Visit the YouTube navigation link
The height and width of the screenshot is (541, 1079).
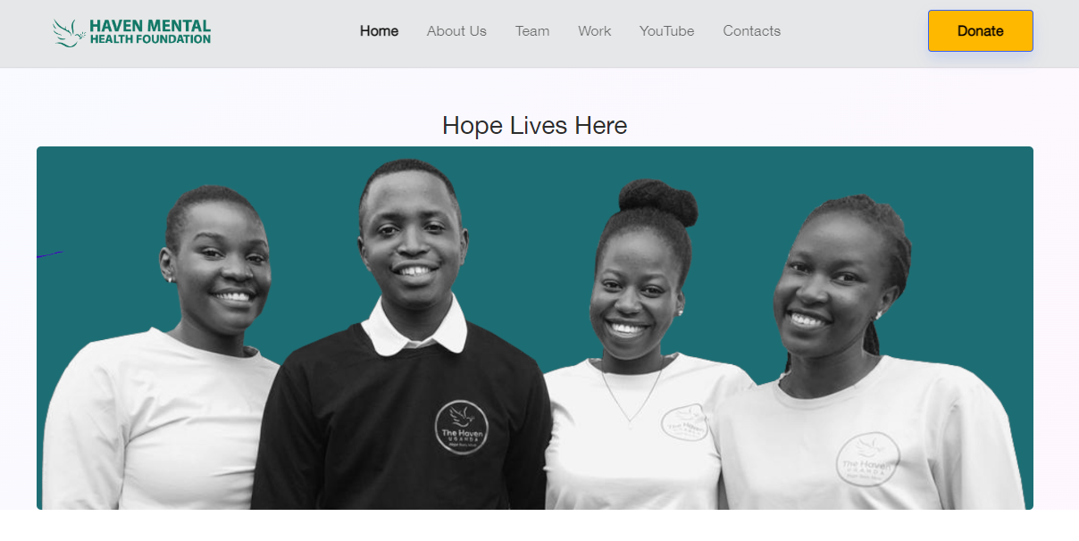tap(666, 31)
